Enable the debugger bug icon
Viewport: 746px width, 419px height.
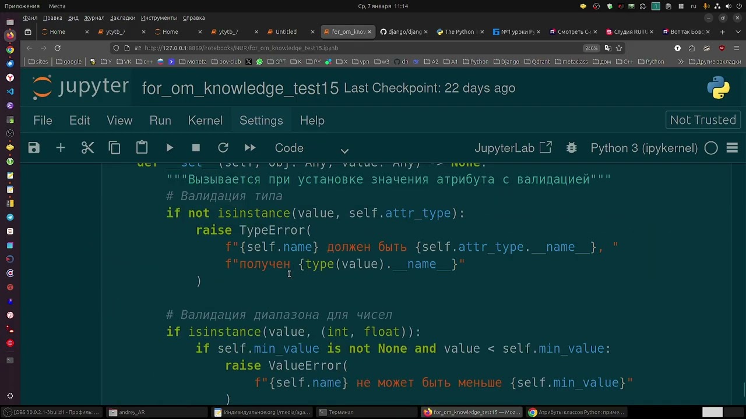point(572,148)
